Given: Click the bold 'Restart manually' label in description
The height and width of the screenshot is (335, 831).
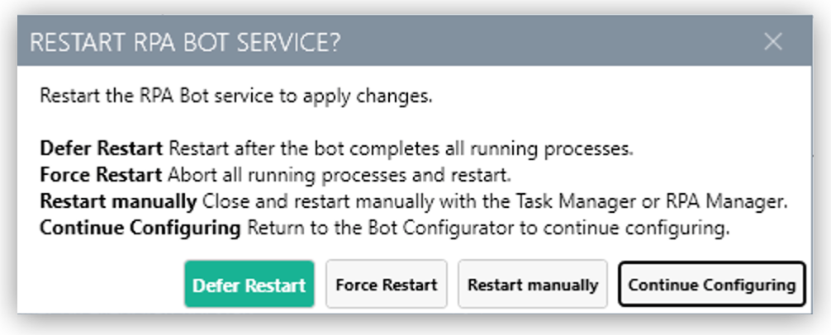Looking at the screenshot, I should tap(118, 202).
